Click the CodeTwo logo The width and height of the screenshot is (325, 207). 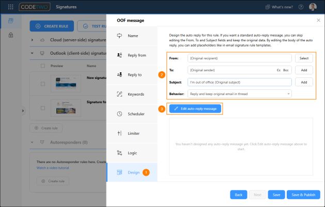coord(35,7)
